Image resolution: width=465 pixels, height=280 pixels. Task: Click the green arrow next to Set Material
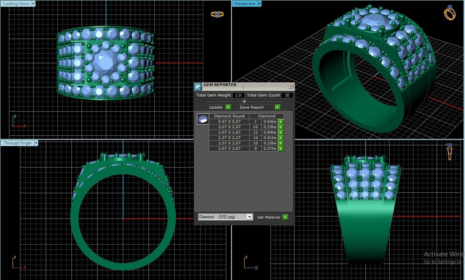286,217
